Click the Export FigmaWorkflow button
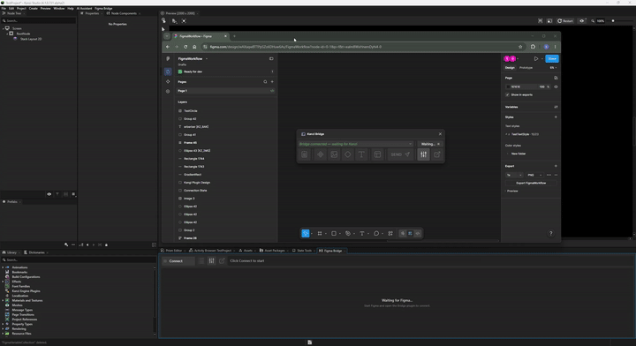 pyautogui.click(x=531, y=183)
